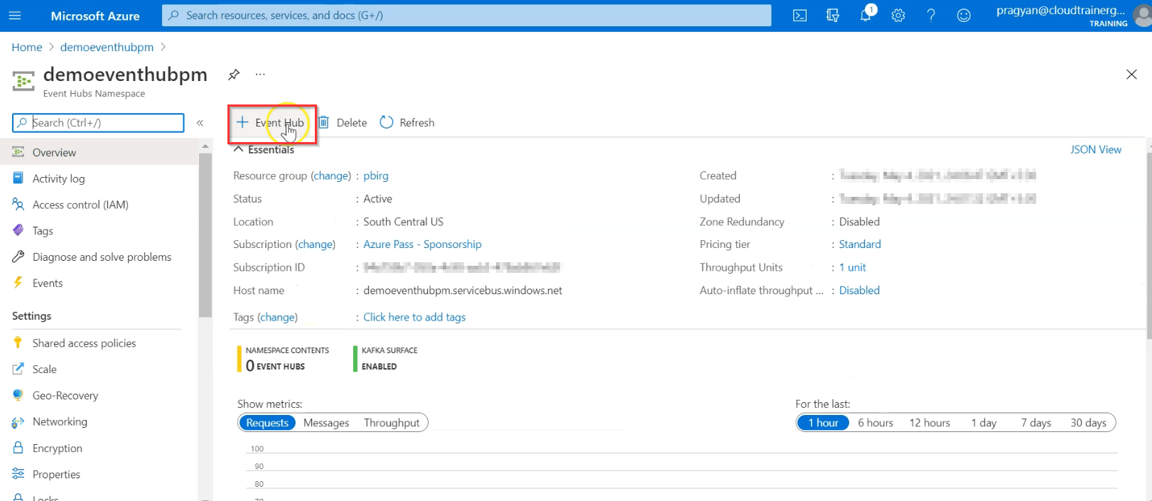Show Messages metrics
Screen dimensions: 1152x501
point(326,423)
